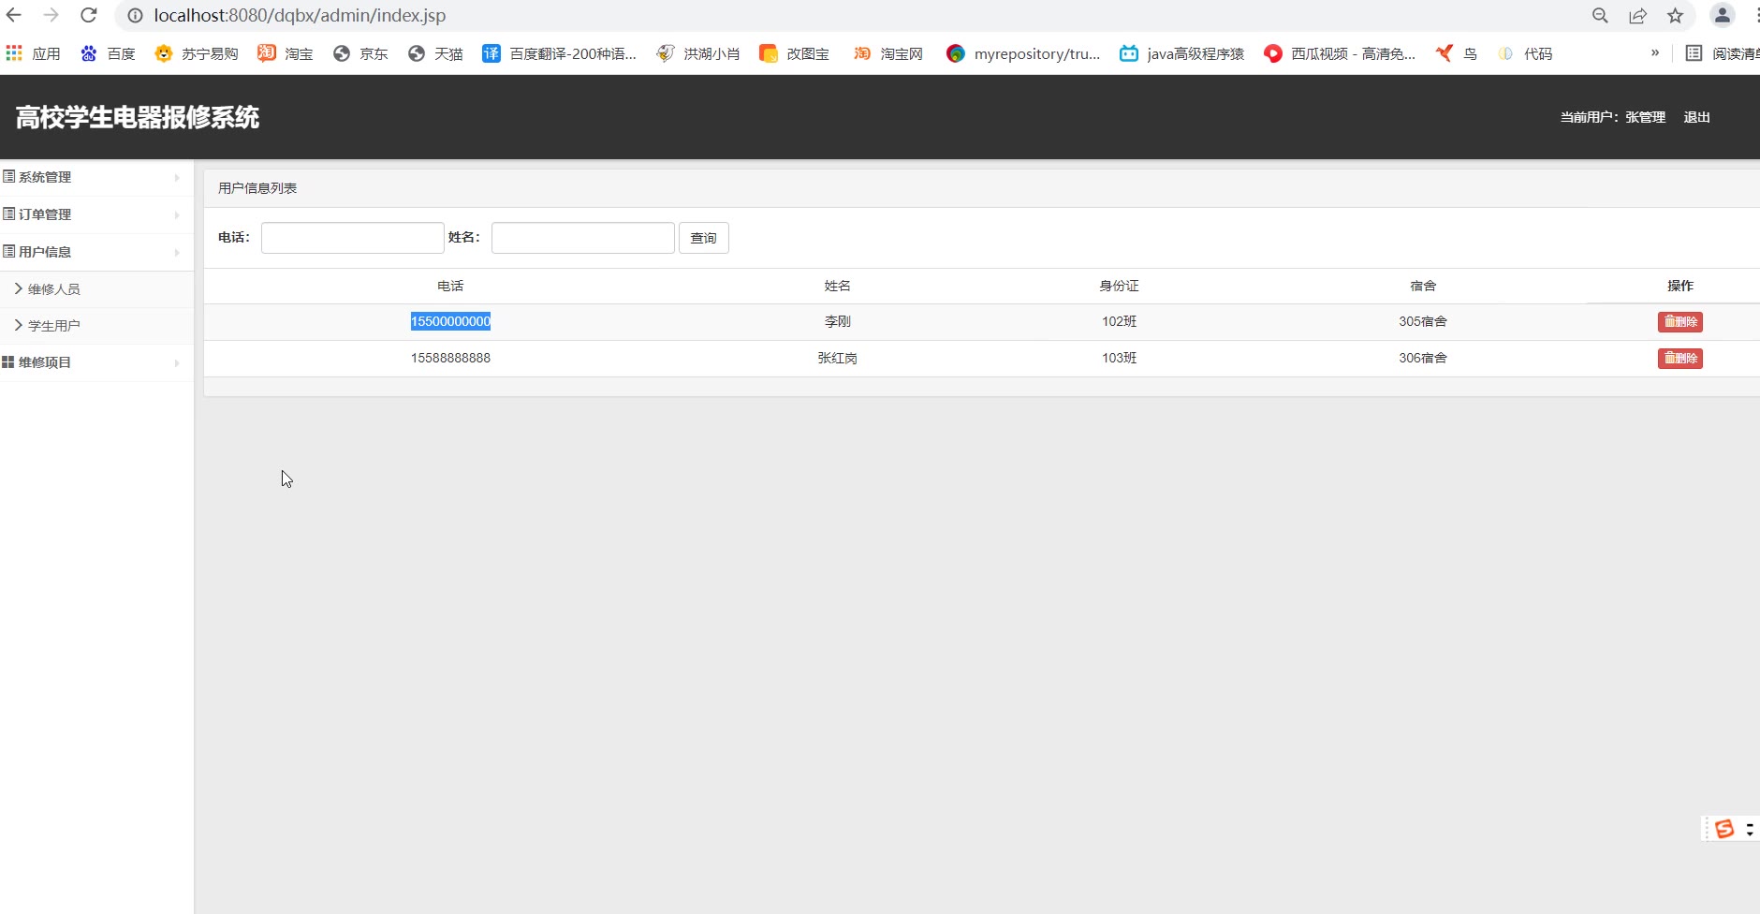Screen dimensions: 1760x914
Task: Open the 天猫 bookmark
Action: pos(435,53)
